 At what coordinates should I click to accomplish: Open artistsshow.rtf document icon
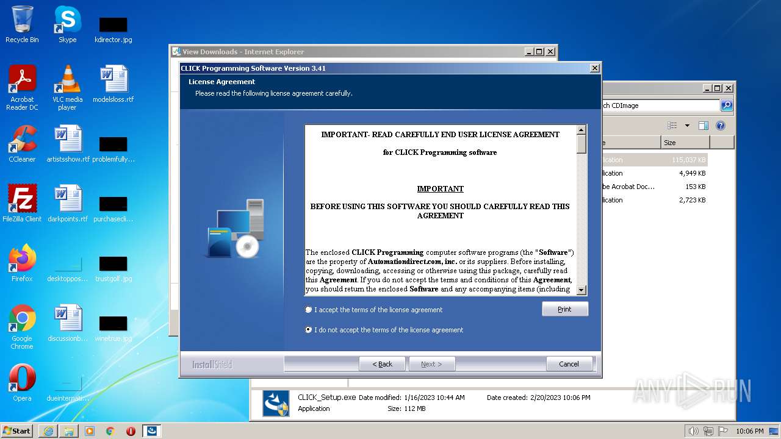[x=68, y=144]
